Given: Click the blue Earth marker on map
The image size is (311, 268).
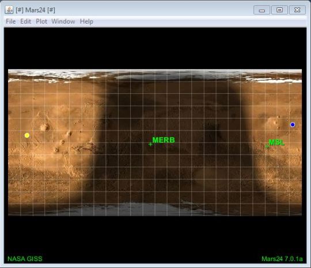Looking at the screenshot, I should (293, 125).
